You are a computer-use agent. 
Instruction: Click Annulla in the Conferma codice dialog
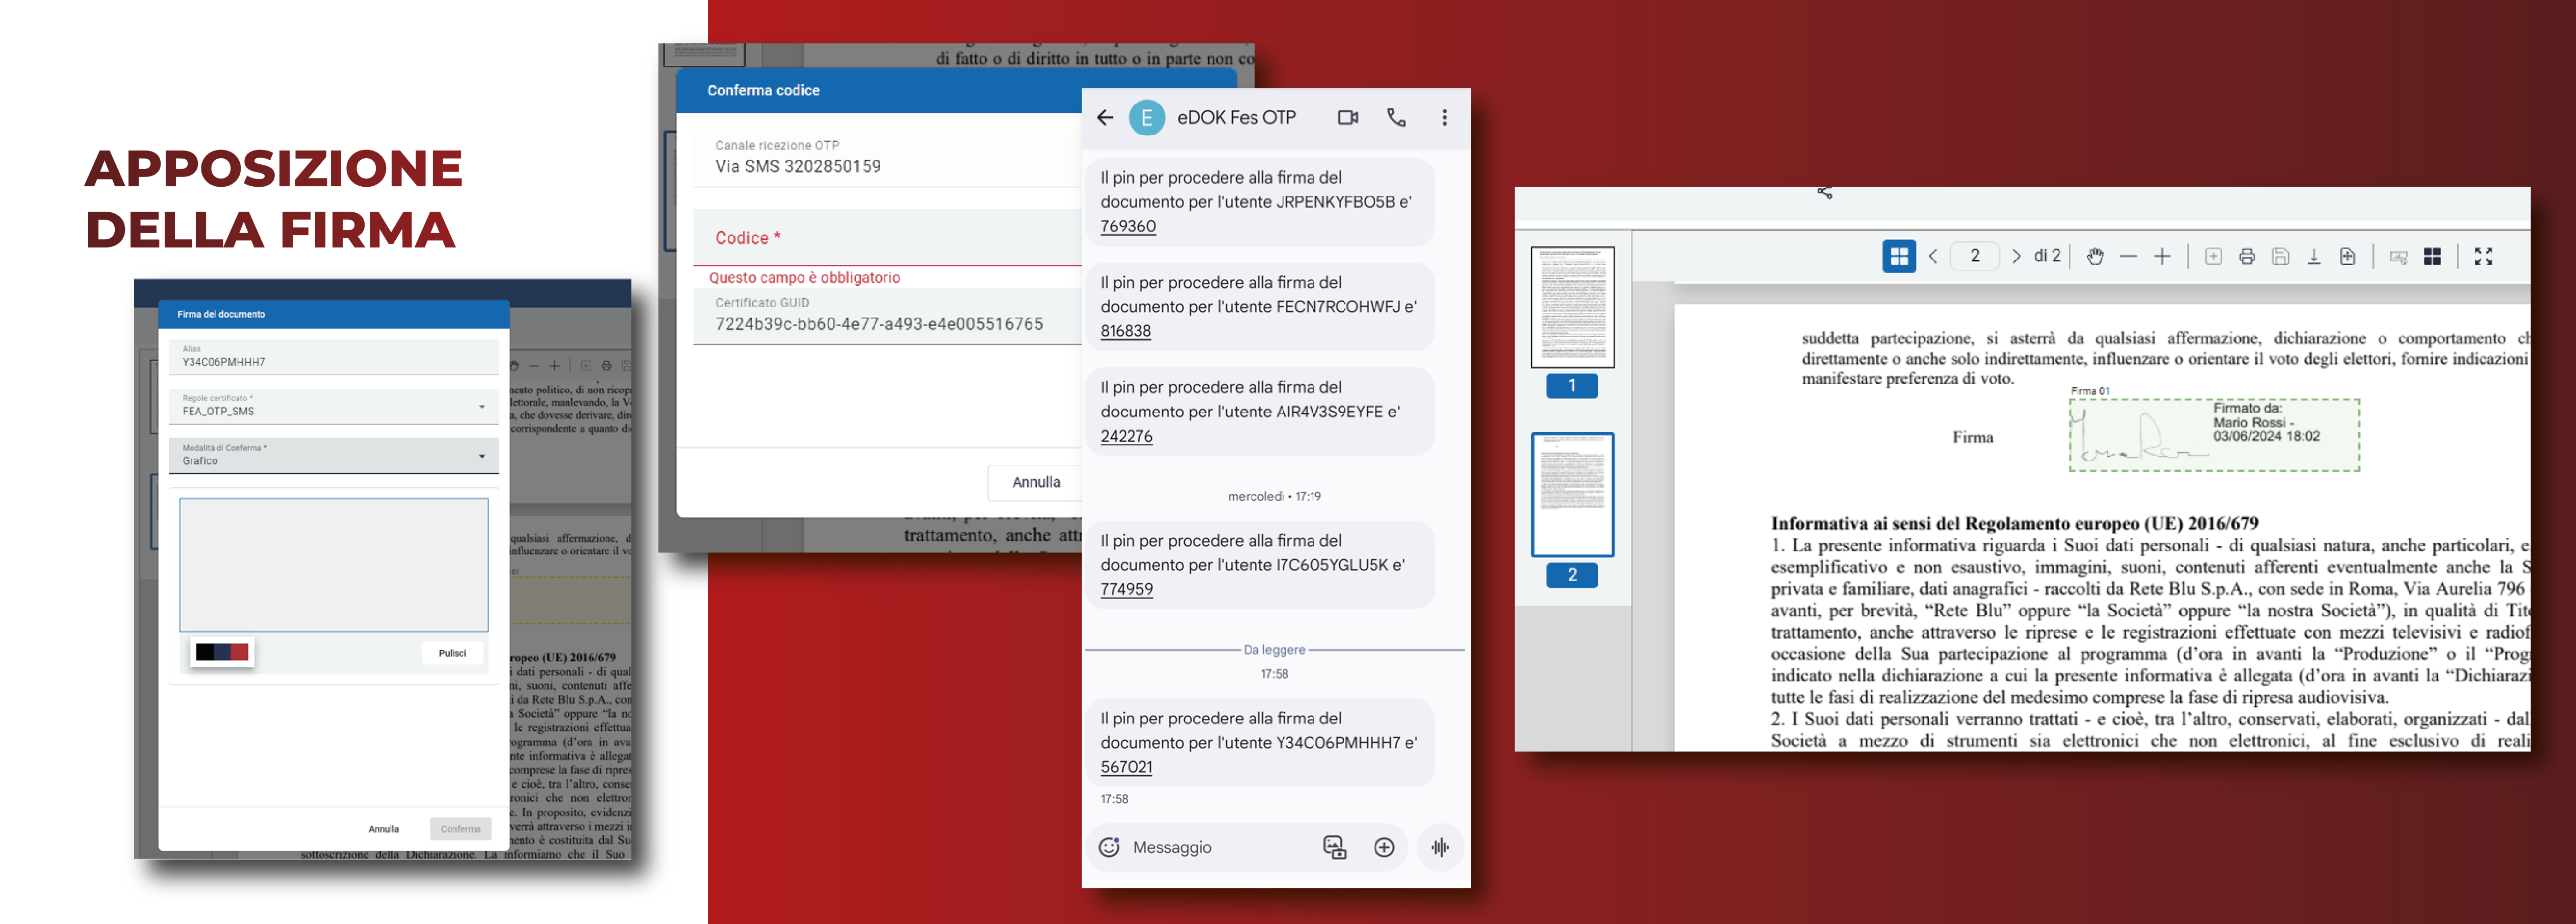pos(1035,482)
